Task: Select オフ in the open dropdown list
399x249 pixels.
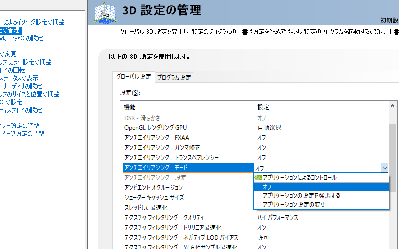Action: tap(321, 187)
